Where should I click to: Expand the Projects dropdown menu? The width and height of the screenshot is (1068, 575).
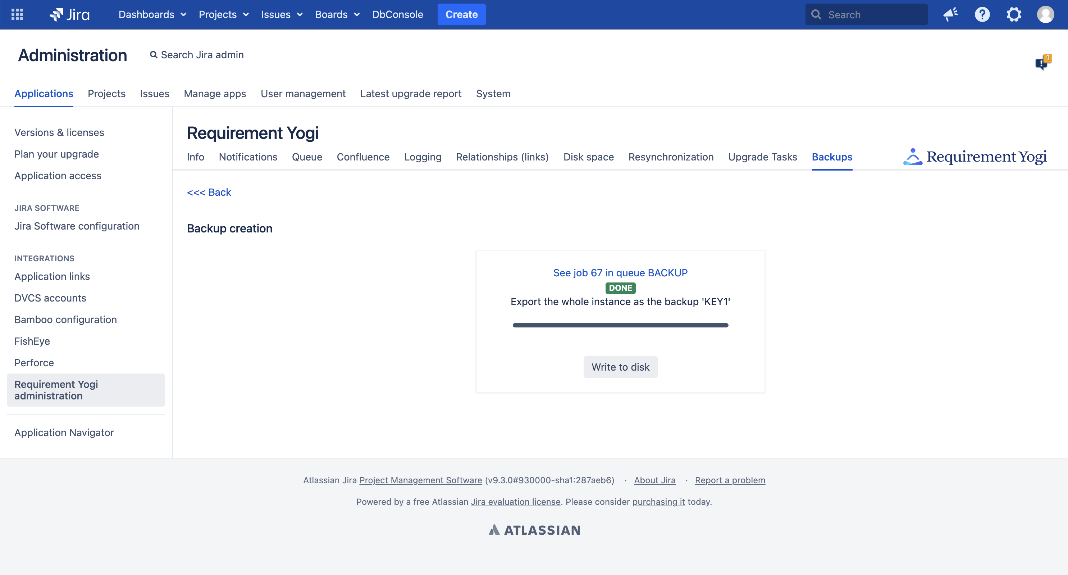(x=223, y=14)
